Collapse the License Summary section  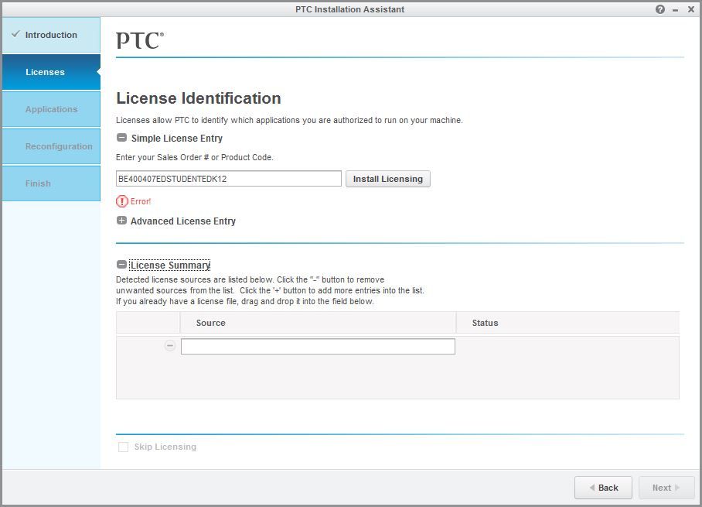[121, 265]
